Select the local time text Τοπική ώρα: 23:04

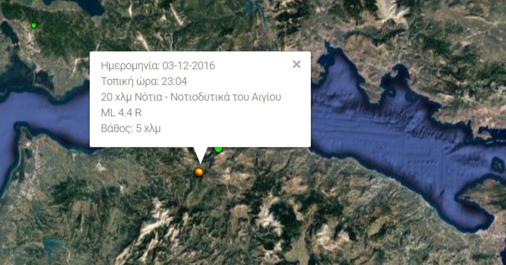(144, 81)
